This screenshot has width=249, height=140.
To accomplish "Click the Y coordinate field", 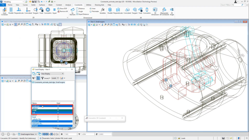I will [x=88, y=134].
